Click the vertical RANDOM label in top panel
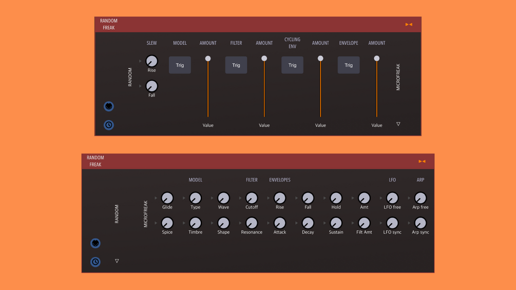516x290 pixels. 130,78
